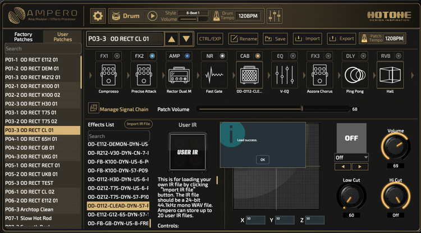Click the Ping Pong delay icon
Image resolution: width=421 pixels, height=233 pixels.
click(355, 75)
